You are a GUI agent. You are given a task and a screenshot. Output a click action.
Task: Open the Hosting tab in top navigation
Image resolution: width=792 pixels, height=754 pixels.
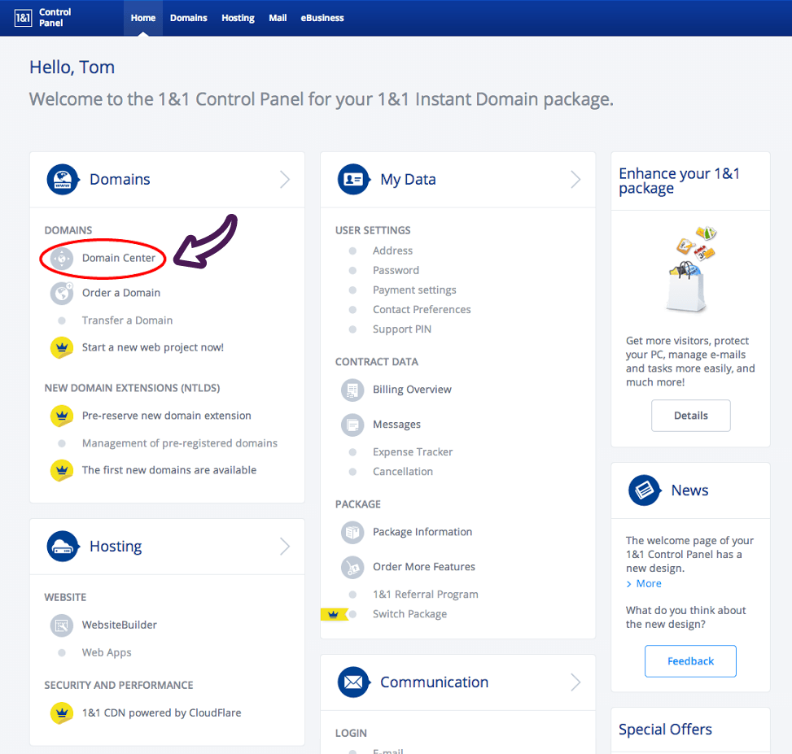238,18
